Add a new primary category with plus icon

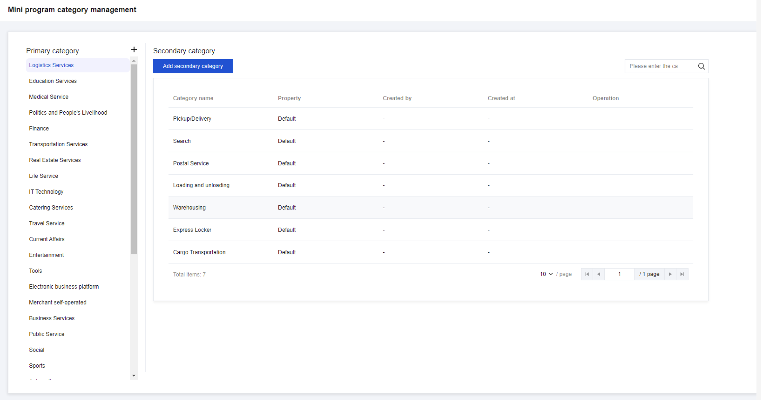(x=134, y=50)
